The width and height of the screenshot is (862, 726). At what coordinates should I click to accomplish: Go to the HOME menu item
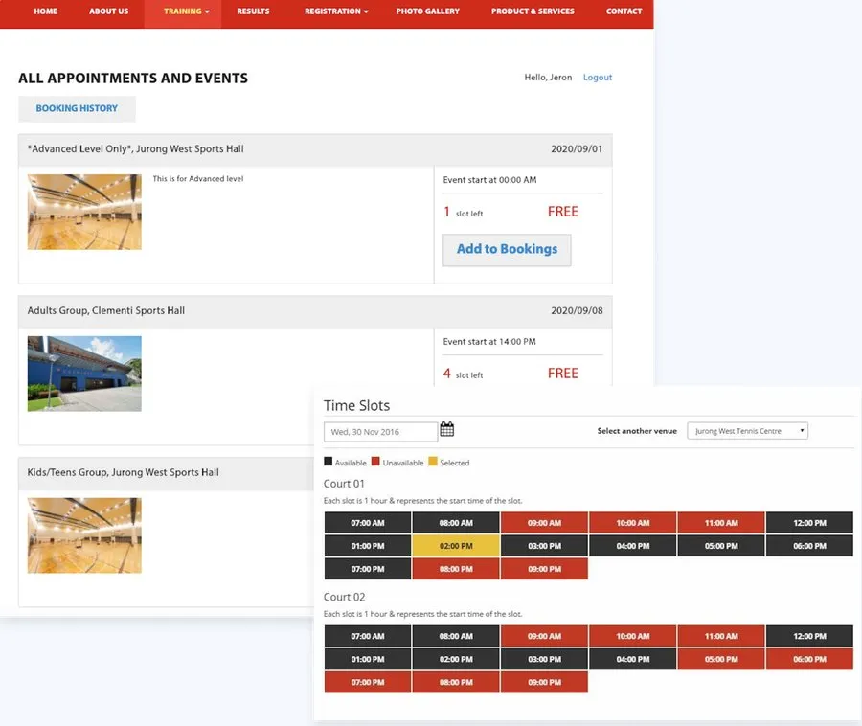coord(46,11)
